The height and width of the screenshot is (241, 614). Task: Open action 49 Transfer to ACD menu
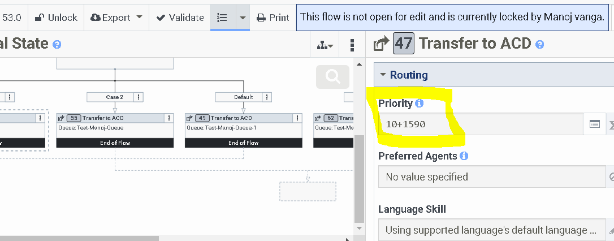(x=297, y=118)
